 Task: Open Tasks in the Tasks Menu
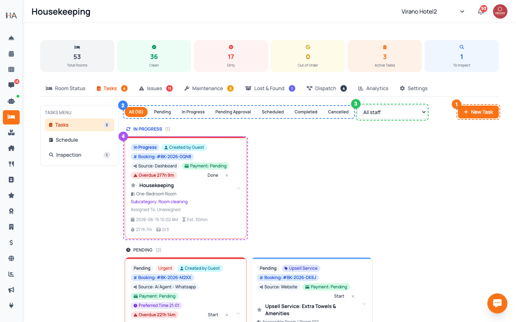80,125
